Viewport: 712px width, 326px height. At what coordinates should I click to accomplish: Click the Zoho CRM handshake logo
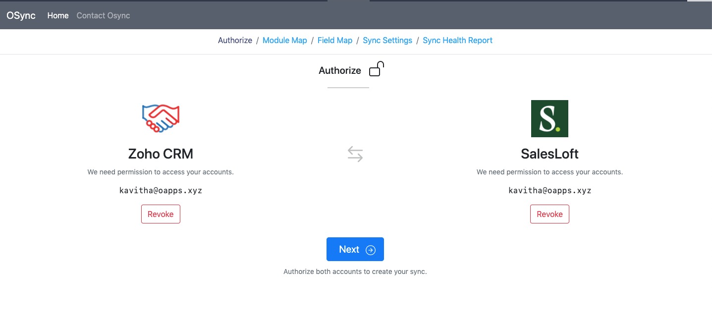161,119
